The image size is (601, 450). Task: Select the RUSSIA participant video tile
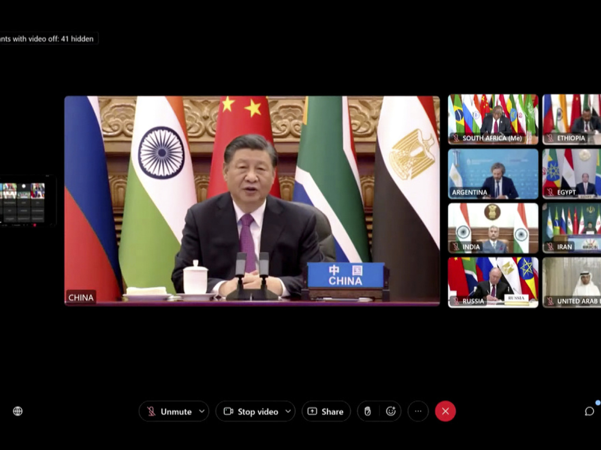point(493,282)
